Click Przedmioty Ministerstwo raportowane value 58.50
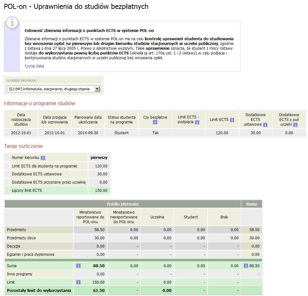 point(99,230)
